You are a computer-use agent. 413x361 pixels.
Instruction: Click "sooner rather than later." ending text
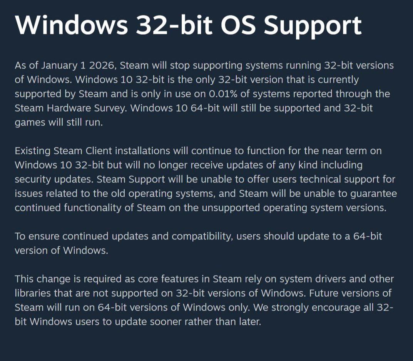coord(205,322)
